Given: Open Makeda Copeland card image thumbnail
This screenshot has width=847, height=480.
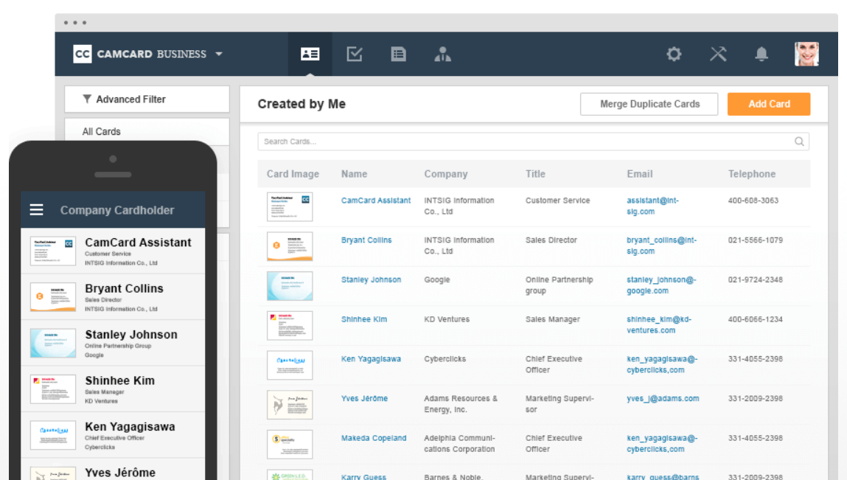Looking at the screenshot, I should (290, 445).
